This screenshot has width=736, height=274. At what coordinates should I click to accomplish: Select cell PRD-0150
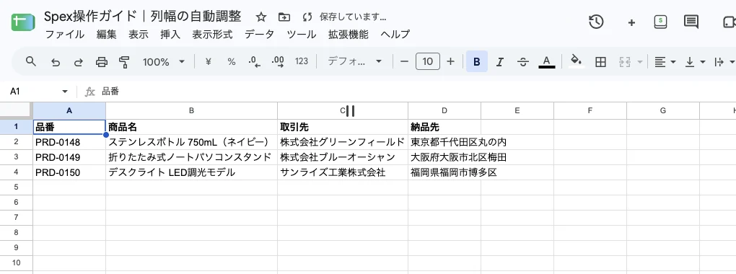click(x=69, y=172)
